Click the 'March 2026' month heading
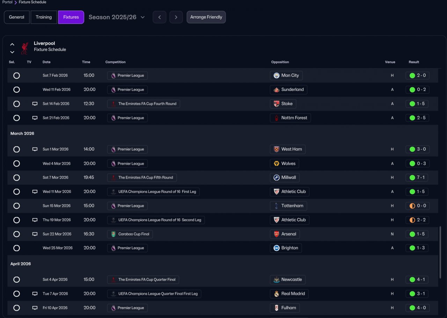 22,134
